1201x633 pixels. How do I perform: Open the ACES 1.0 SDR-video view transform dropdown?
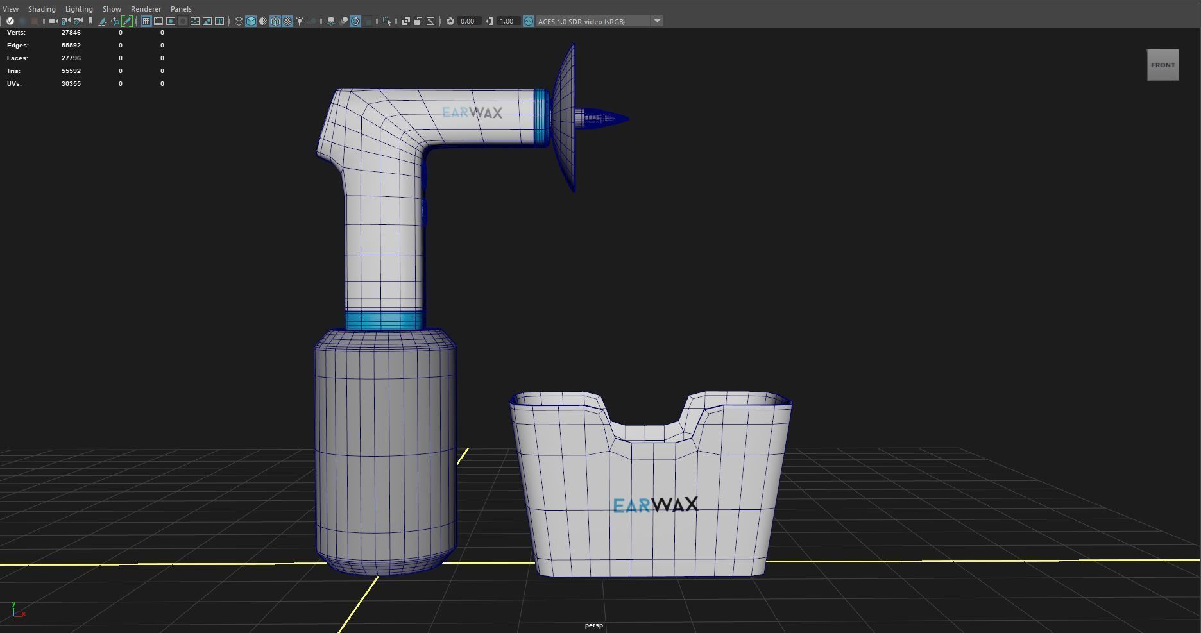click(593, 21)
